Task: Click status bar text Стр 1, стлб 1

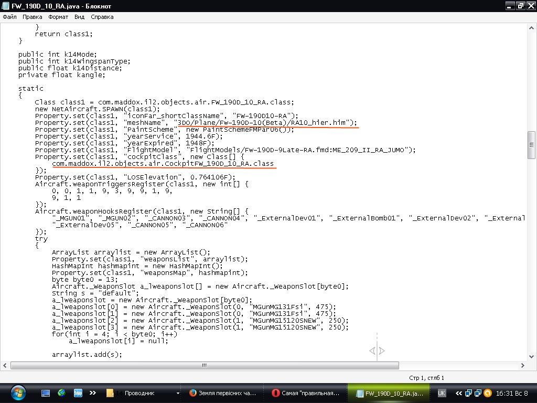Action: point(426,378)
